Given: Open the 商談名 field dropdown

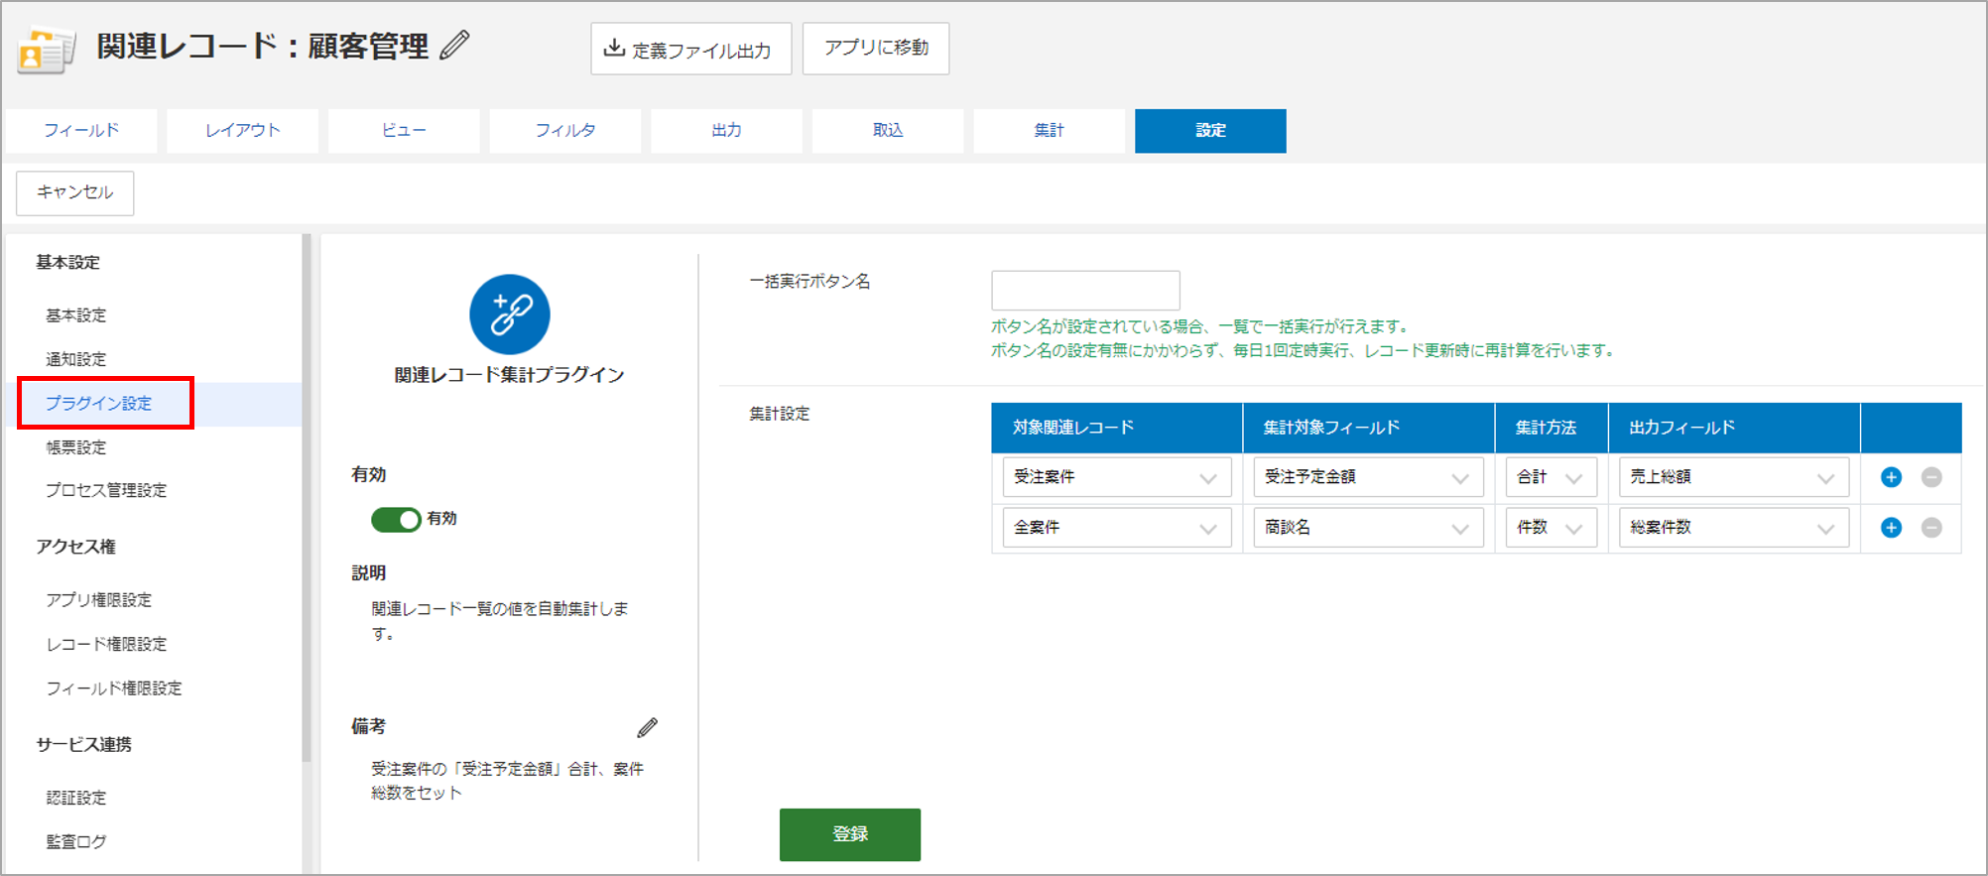Looking at the screenshot, I should (x=1368, y=528).
